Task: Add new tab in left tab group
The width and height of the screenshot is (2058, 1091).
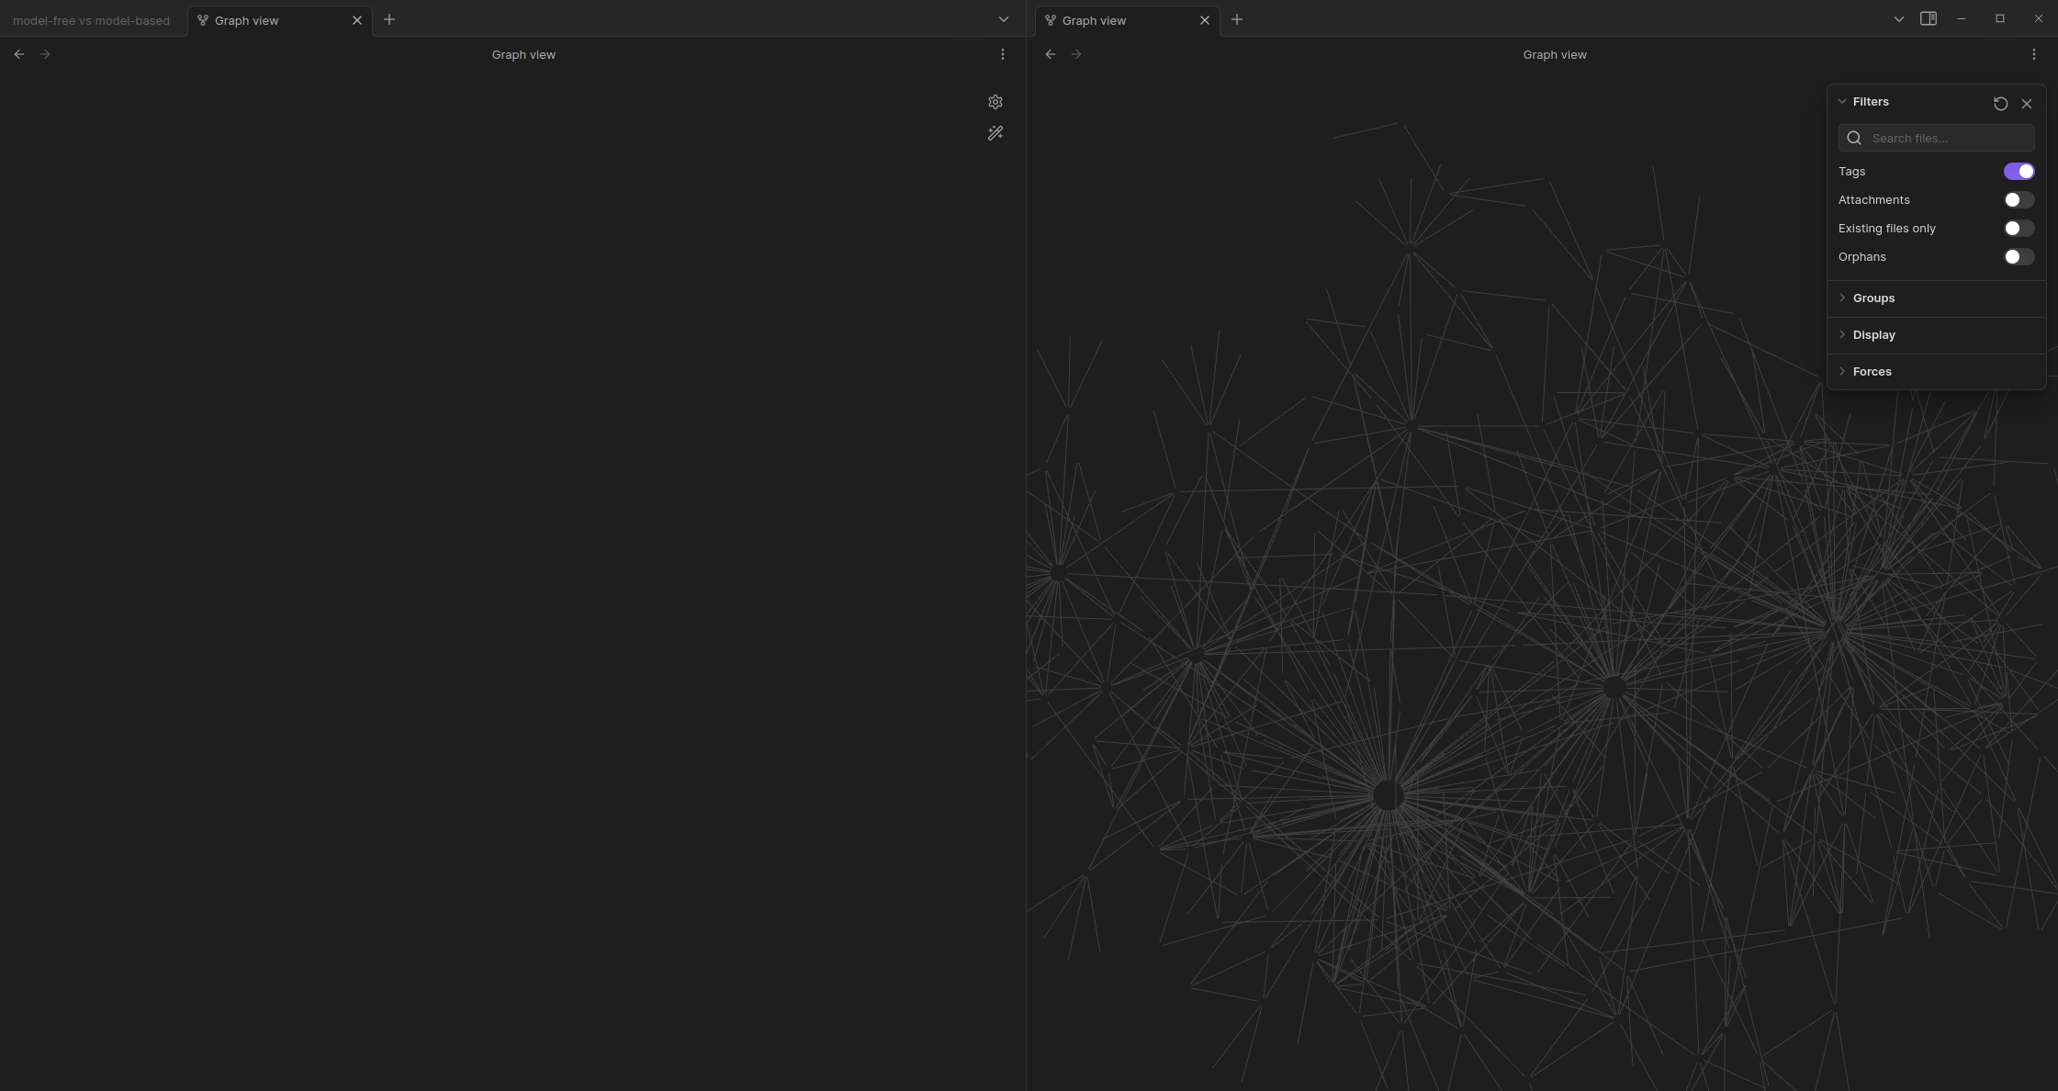Action: 389,19
